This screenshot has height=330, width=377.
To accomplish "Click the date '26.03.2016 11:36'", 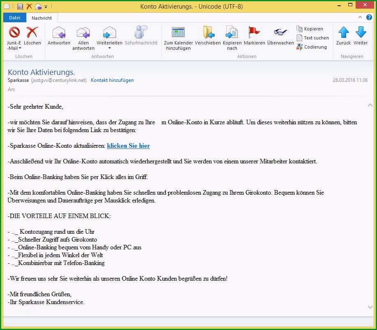I will click(x=350, y=80).
